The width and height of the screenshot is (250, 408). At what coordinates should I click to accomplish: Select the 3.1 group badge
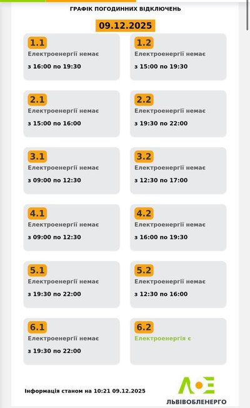tap(37, 156)
